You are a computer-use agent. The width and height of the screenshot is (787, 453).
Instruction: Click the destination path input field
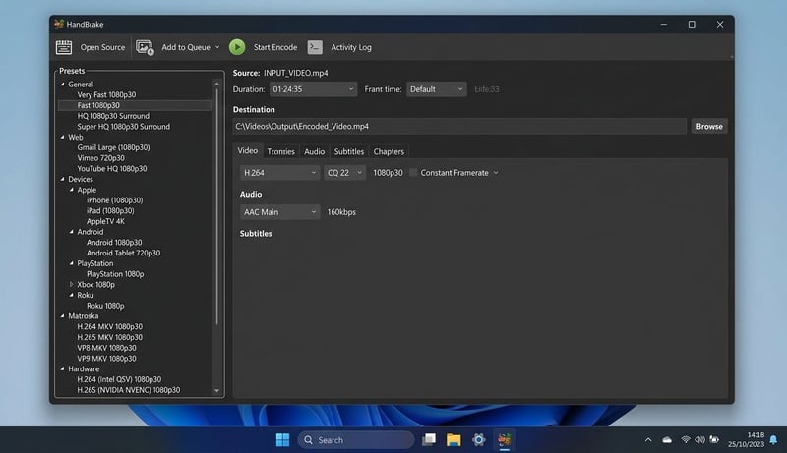click(x=459, y=127)
